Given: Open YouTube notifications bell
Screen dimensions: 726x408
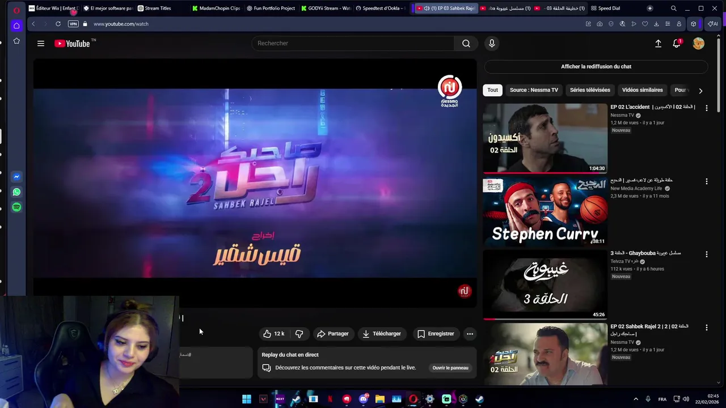Looking at the screenshot, I should tap(677, 44).
